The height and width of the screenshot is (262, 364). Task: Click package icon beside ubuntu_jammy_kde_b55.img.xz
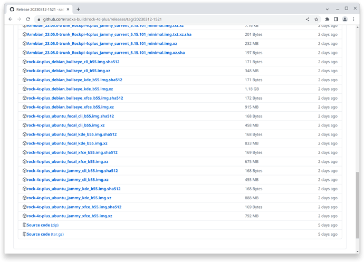pyautogui.click(x=24, y=198)
